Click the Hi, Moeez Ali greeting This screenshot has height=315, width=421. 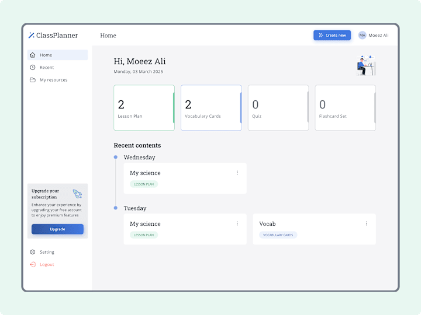point(140,61)
